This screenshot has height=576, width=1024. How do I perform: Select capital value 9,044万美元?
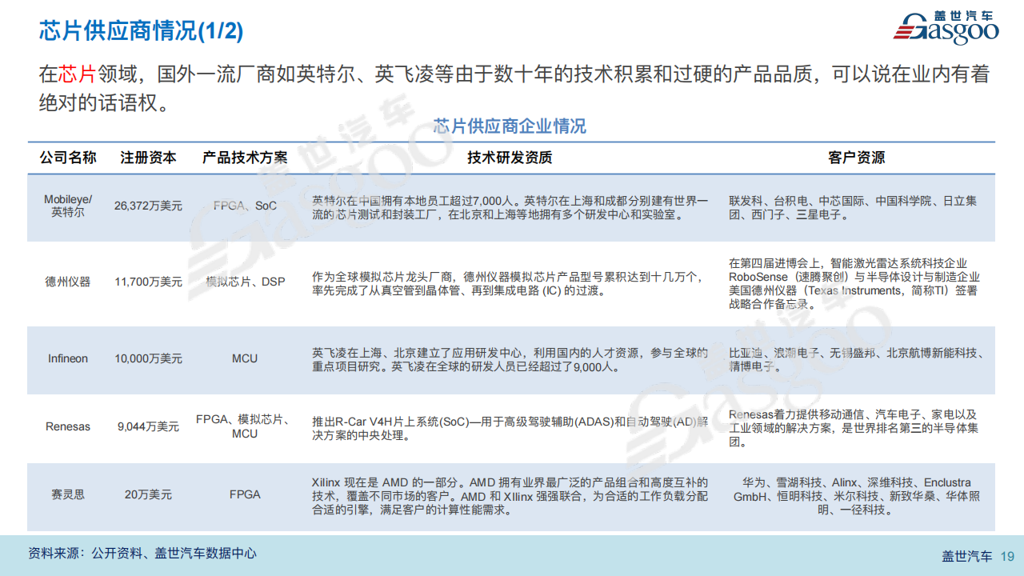click(x=148, y=427)
